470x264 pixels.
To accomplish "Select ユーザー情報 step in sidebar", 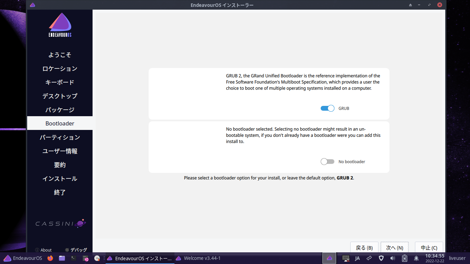I will coord(60,151).
